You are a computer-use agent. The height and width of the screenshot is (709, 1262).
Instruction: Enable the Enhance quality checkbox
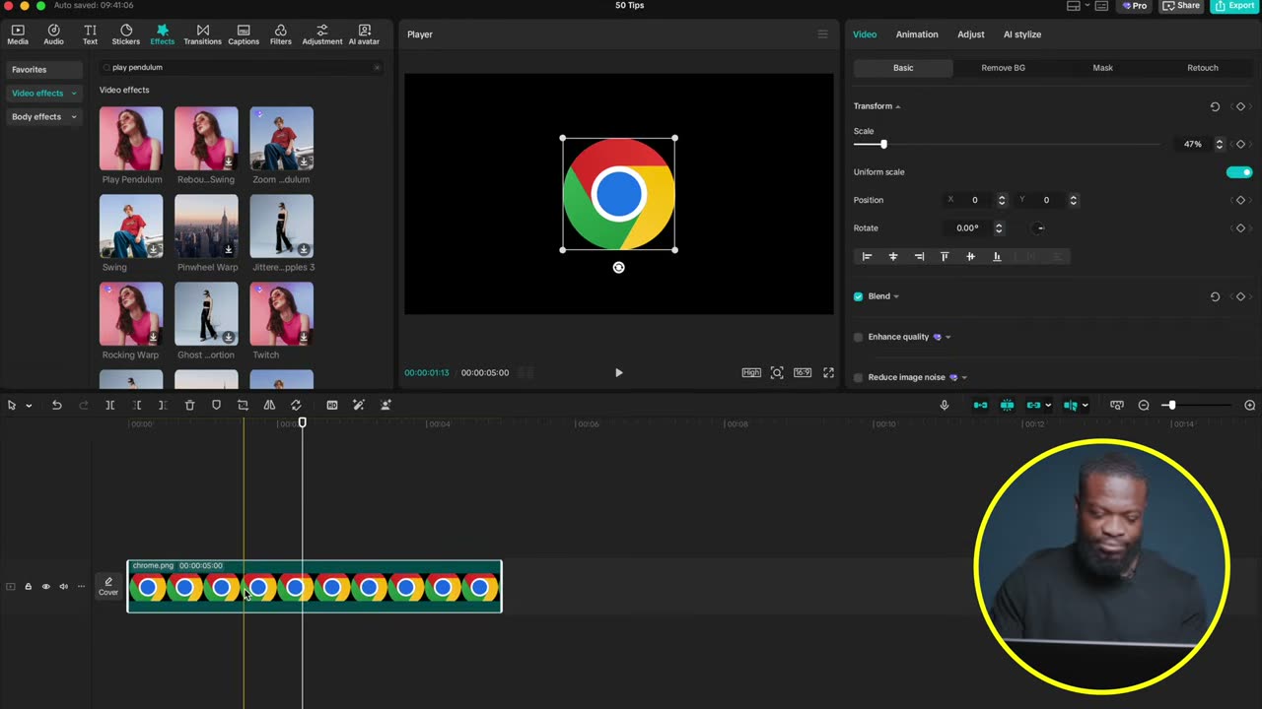pyautogui.click(x=858, y=337)
